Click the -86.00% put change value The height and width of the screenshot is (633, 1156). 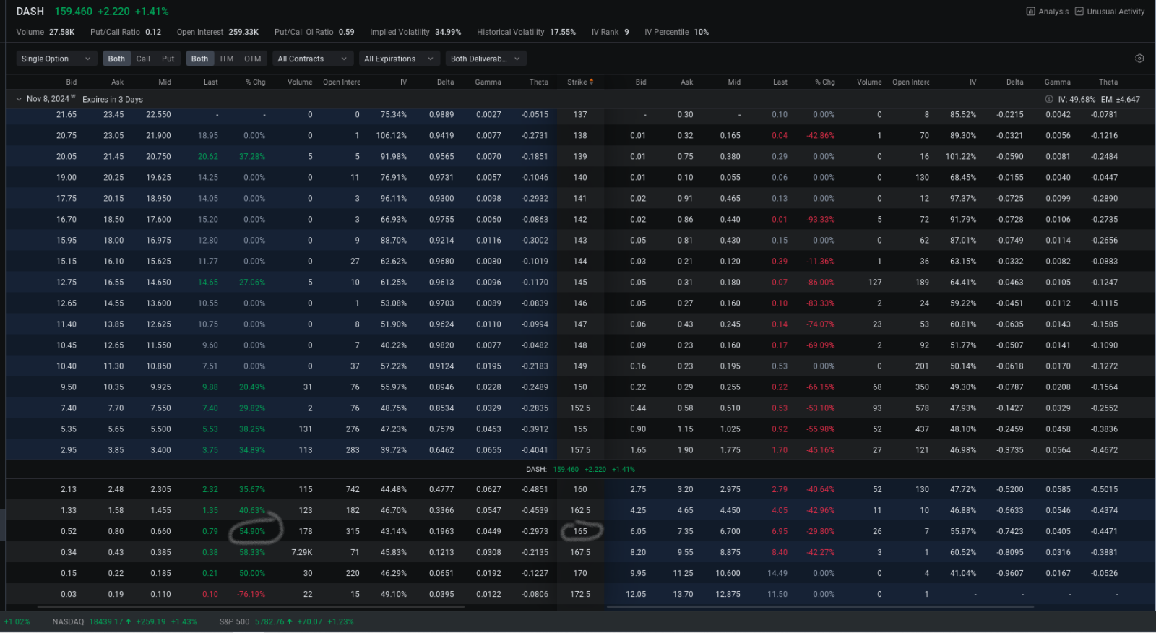(x=820, y=282)
